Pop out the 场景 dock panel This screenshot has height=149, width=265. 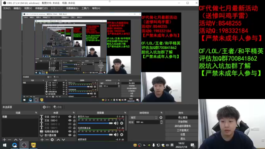point(36,113)
